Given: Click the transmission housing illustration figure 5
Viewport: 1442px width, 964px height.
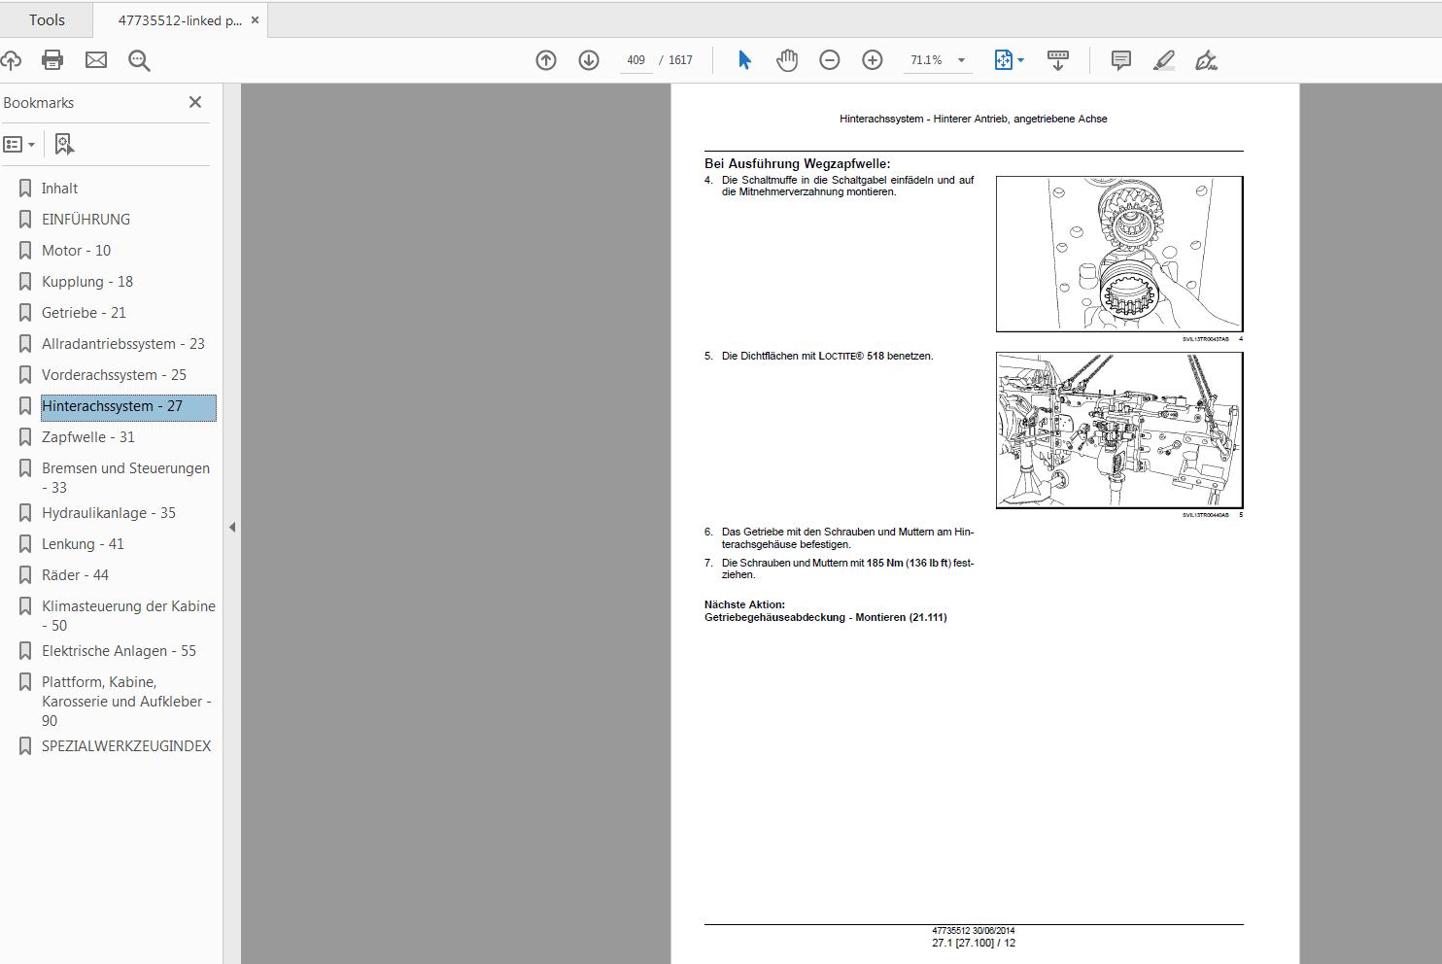Looking at the screenshot, I should [x=1119, y=430].
